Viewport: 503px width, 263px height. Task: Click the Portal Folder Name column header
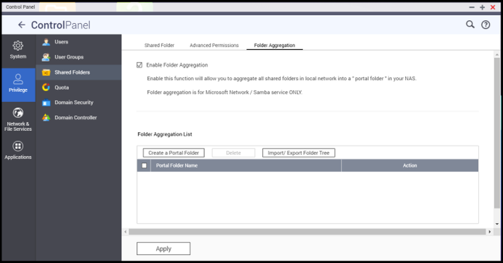(x=246, y=166)
